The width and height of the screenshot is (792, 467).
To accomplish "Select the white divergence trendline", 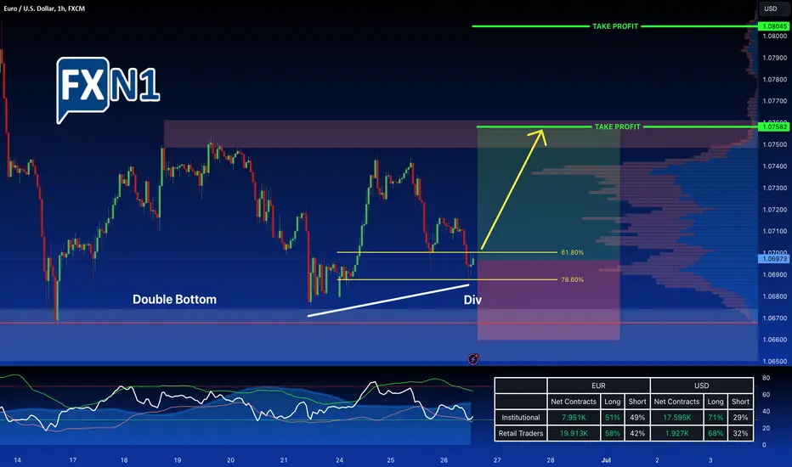I will [388, 301].
